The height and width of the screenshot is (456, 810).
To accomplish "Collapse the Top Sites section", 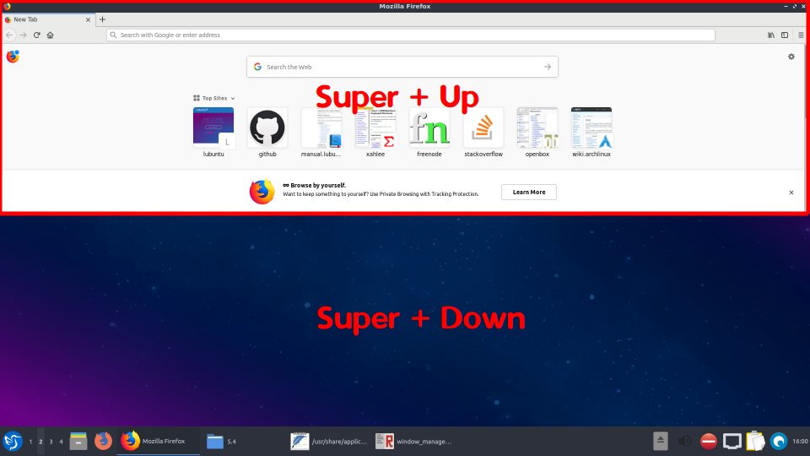I will point(214,98).
